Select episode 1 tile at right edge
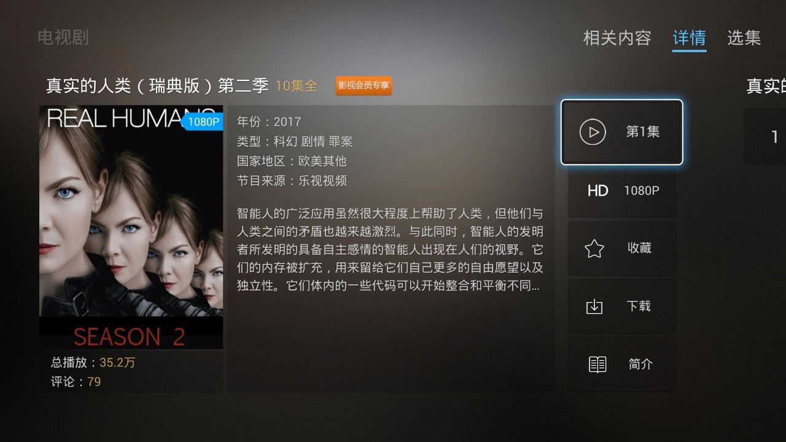Screen dimensions: 786x442 point(765,136)
